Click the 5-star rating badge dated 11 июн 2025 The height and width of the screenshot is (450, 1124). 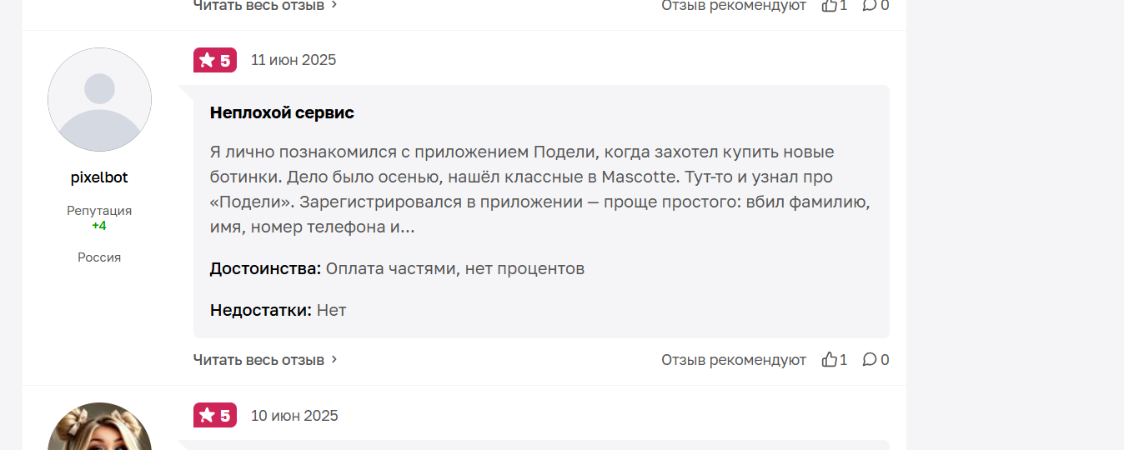[x=215, y=60]
